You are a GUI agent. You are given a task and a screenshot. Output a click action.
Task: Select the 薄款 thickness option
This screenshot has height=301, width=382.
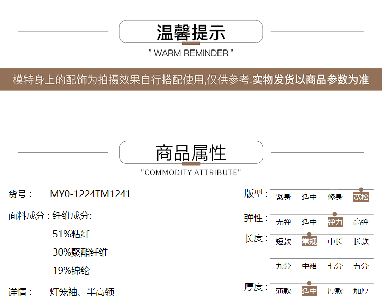pos(283,291)
